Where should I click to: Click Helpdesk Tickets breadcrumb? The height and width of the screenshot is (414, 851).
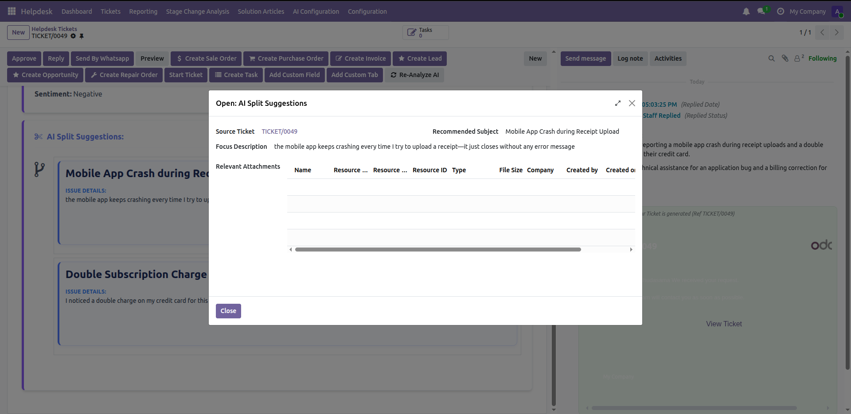[x=54, y=29]
